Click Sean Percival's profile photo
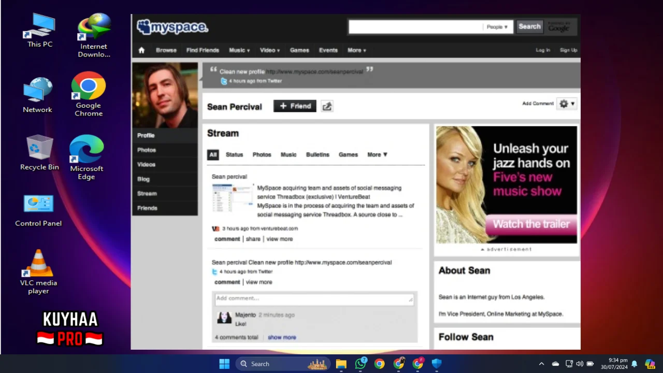 (x=165, y=95)
